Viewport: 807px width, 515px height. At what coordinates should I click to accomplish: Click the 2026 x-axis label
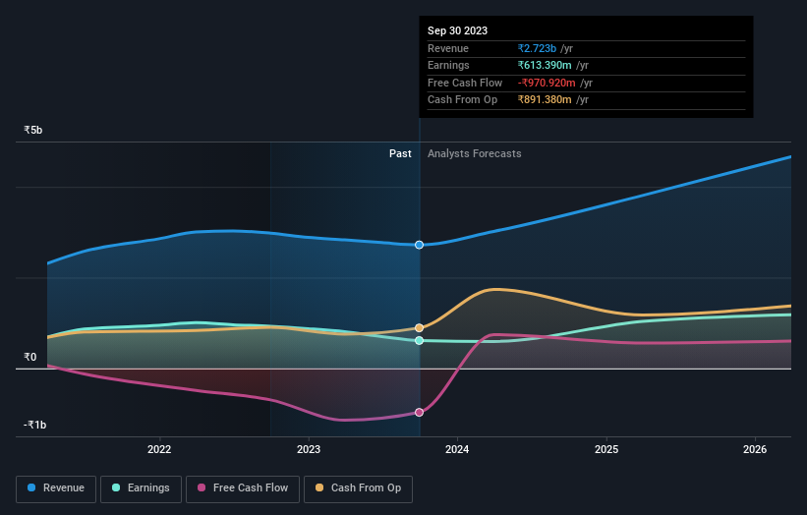coord(755,449)
